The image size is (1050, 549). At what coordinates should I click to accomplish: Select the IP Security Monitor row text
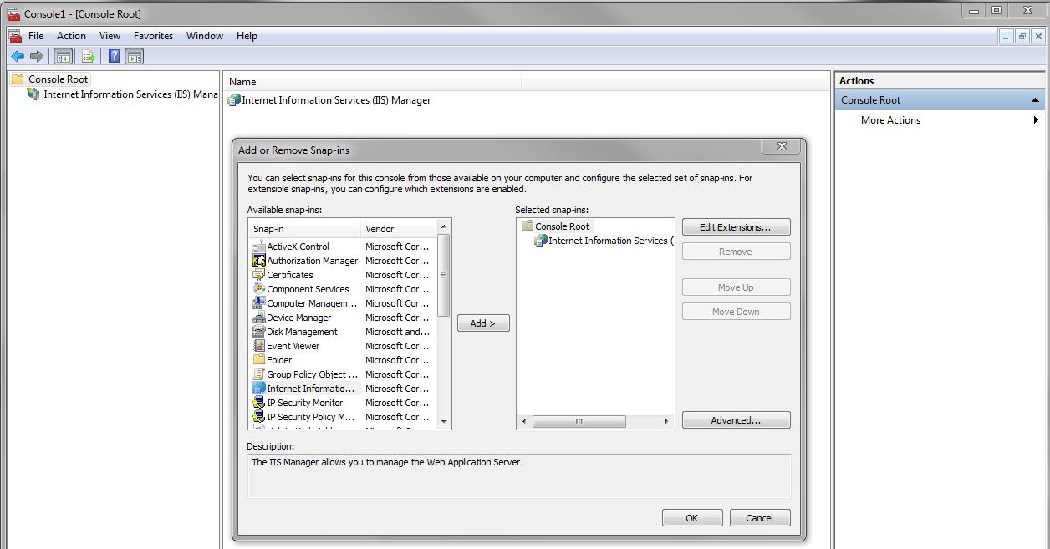coord(304,403)
